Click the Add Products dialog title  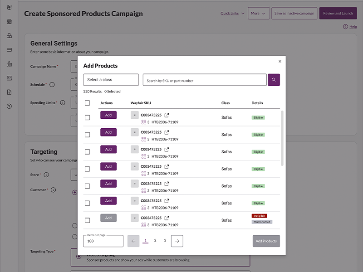[100, 66]
